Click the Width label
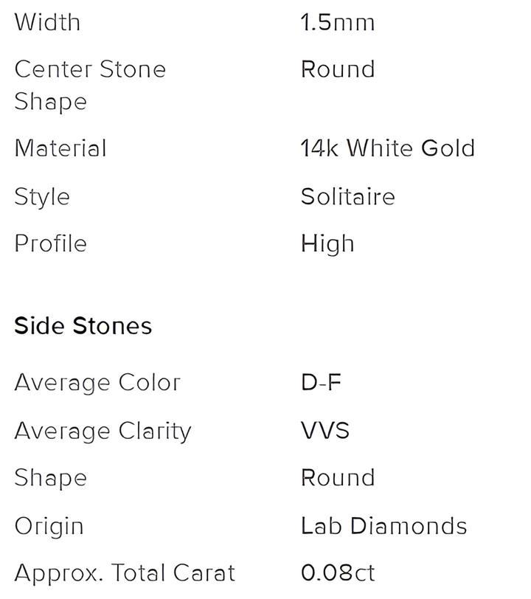Screen dimensions: 531x599 47,22
